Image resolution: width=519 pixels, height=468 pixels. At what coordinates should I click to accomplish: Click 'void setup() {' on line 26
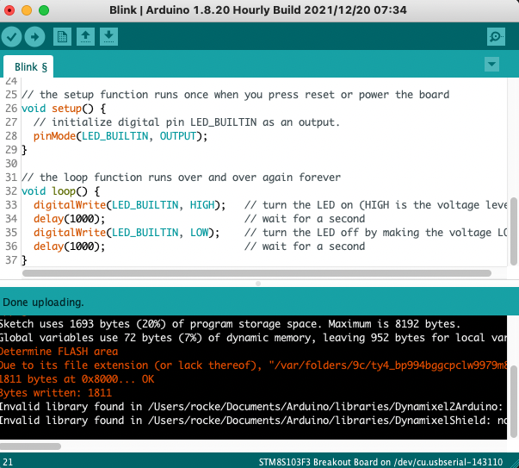click(64, 109)
